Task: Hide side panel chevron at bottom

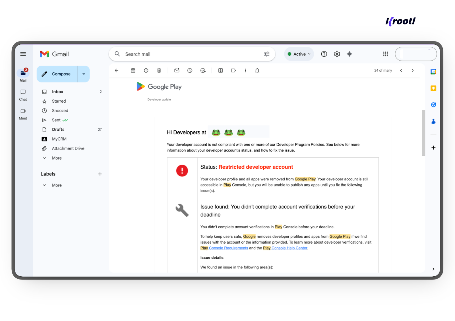Action: coord(433,269)
